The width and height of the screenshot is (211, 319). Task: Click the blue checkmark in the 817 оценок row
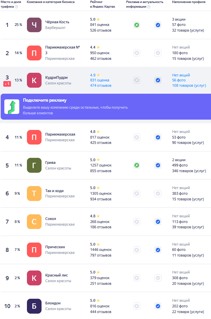pyautogui.click(x=158, y=137)
